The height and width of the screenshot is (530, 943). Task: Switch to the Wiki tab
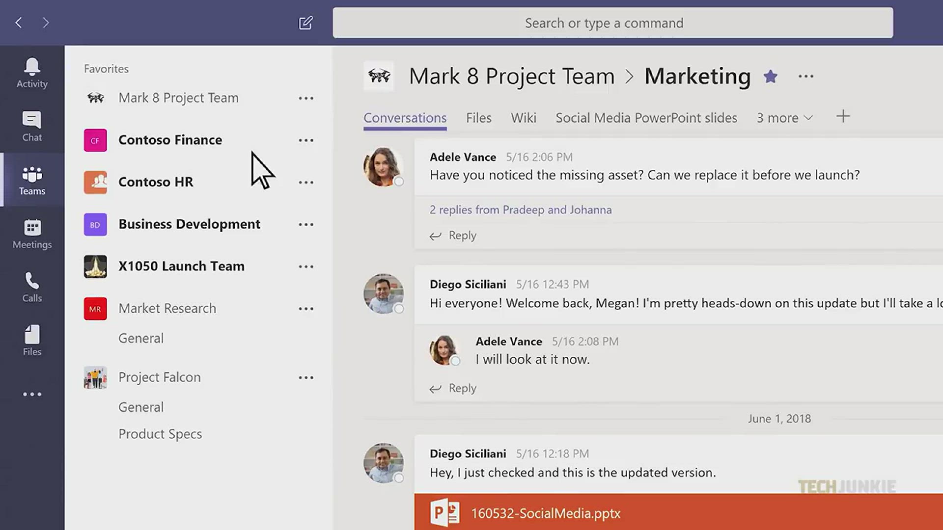(523, 118)
